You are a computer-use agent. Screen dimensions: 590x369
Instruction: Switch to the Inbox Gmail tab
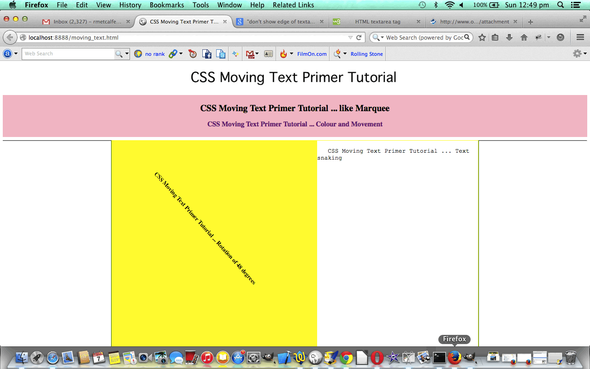[x=86, y=22]
